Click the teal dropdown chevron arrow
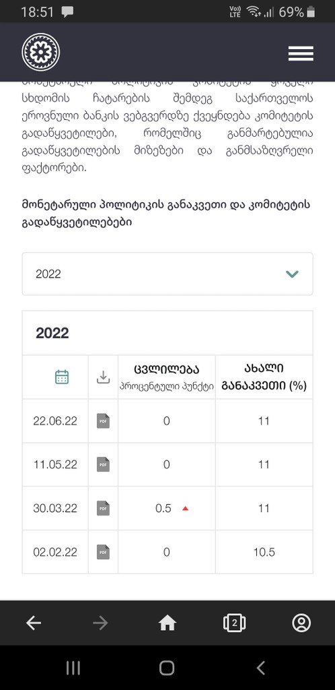Screen dimensions: 335x690 pos(292,274)
